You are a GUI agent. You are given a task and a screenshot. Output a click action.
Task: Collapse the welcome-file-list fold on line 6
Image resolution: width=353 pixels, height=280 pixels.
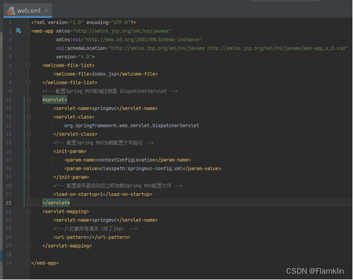(28, 66)
